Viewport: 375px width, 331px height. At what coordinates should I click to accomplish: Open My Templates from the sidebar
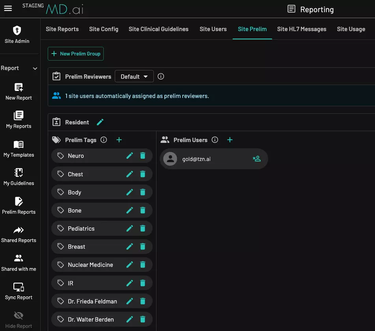[18, 145]
